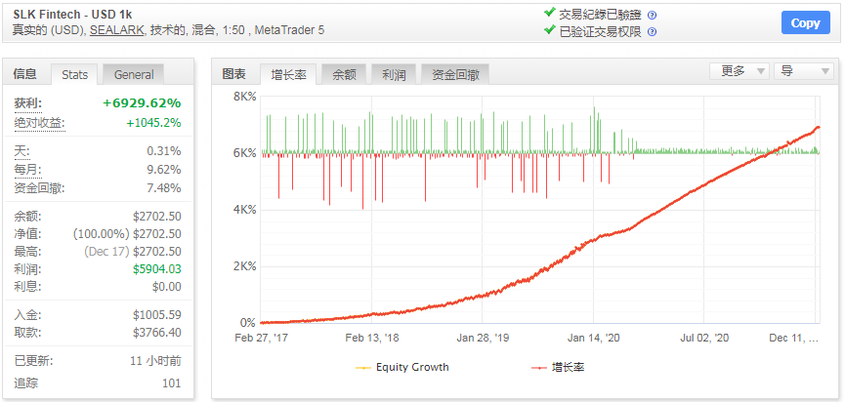Image resolution: width=845 pixels, height=402 pixels.
Task: Click the SLK Fintech - USD 1k title
Action: (x=72, y=15)
